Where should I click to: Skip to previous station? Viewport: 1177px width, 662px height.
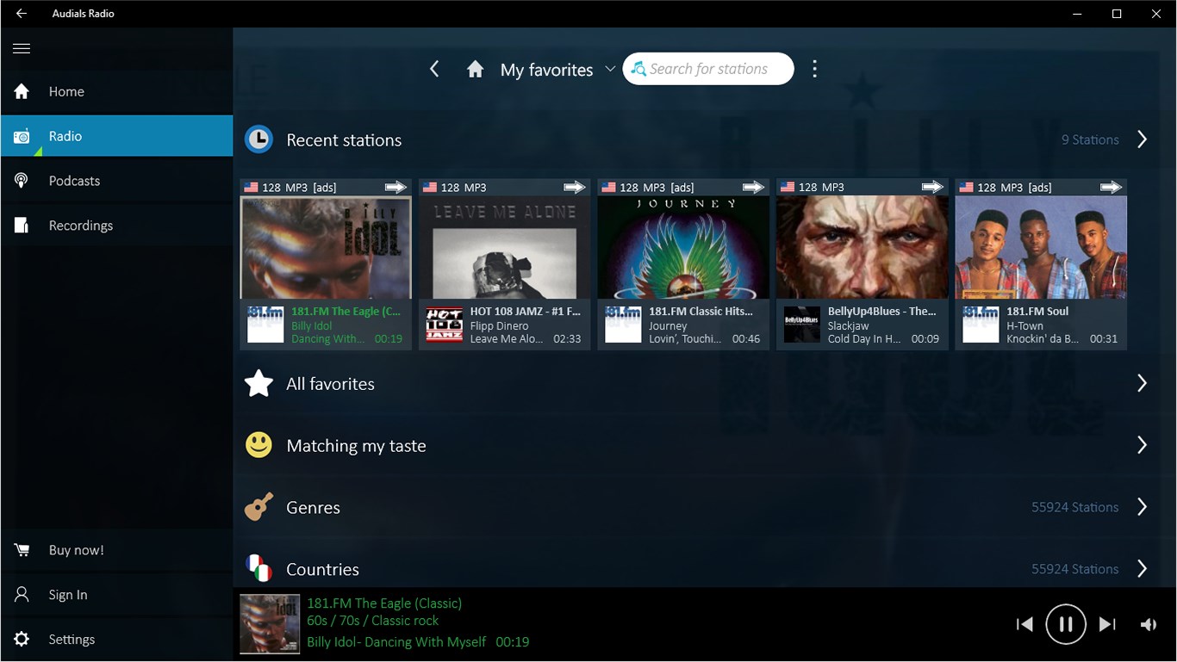(1024, 625)
